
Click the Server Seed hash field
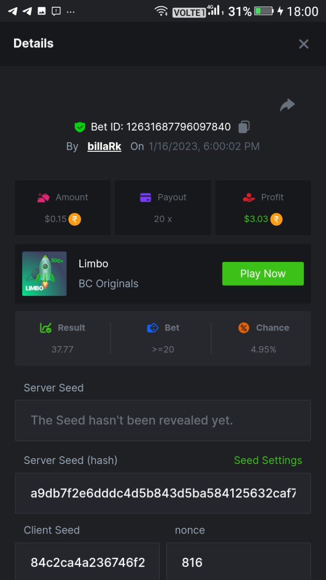coord(163,493)
